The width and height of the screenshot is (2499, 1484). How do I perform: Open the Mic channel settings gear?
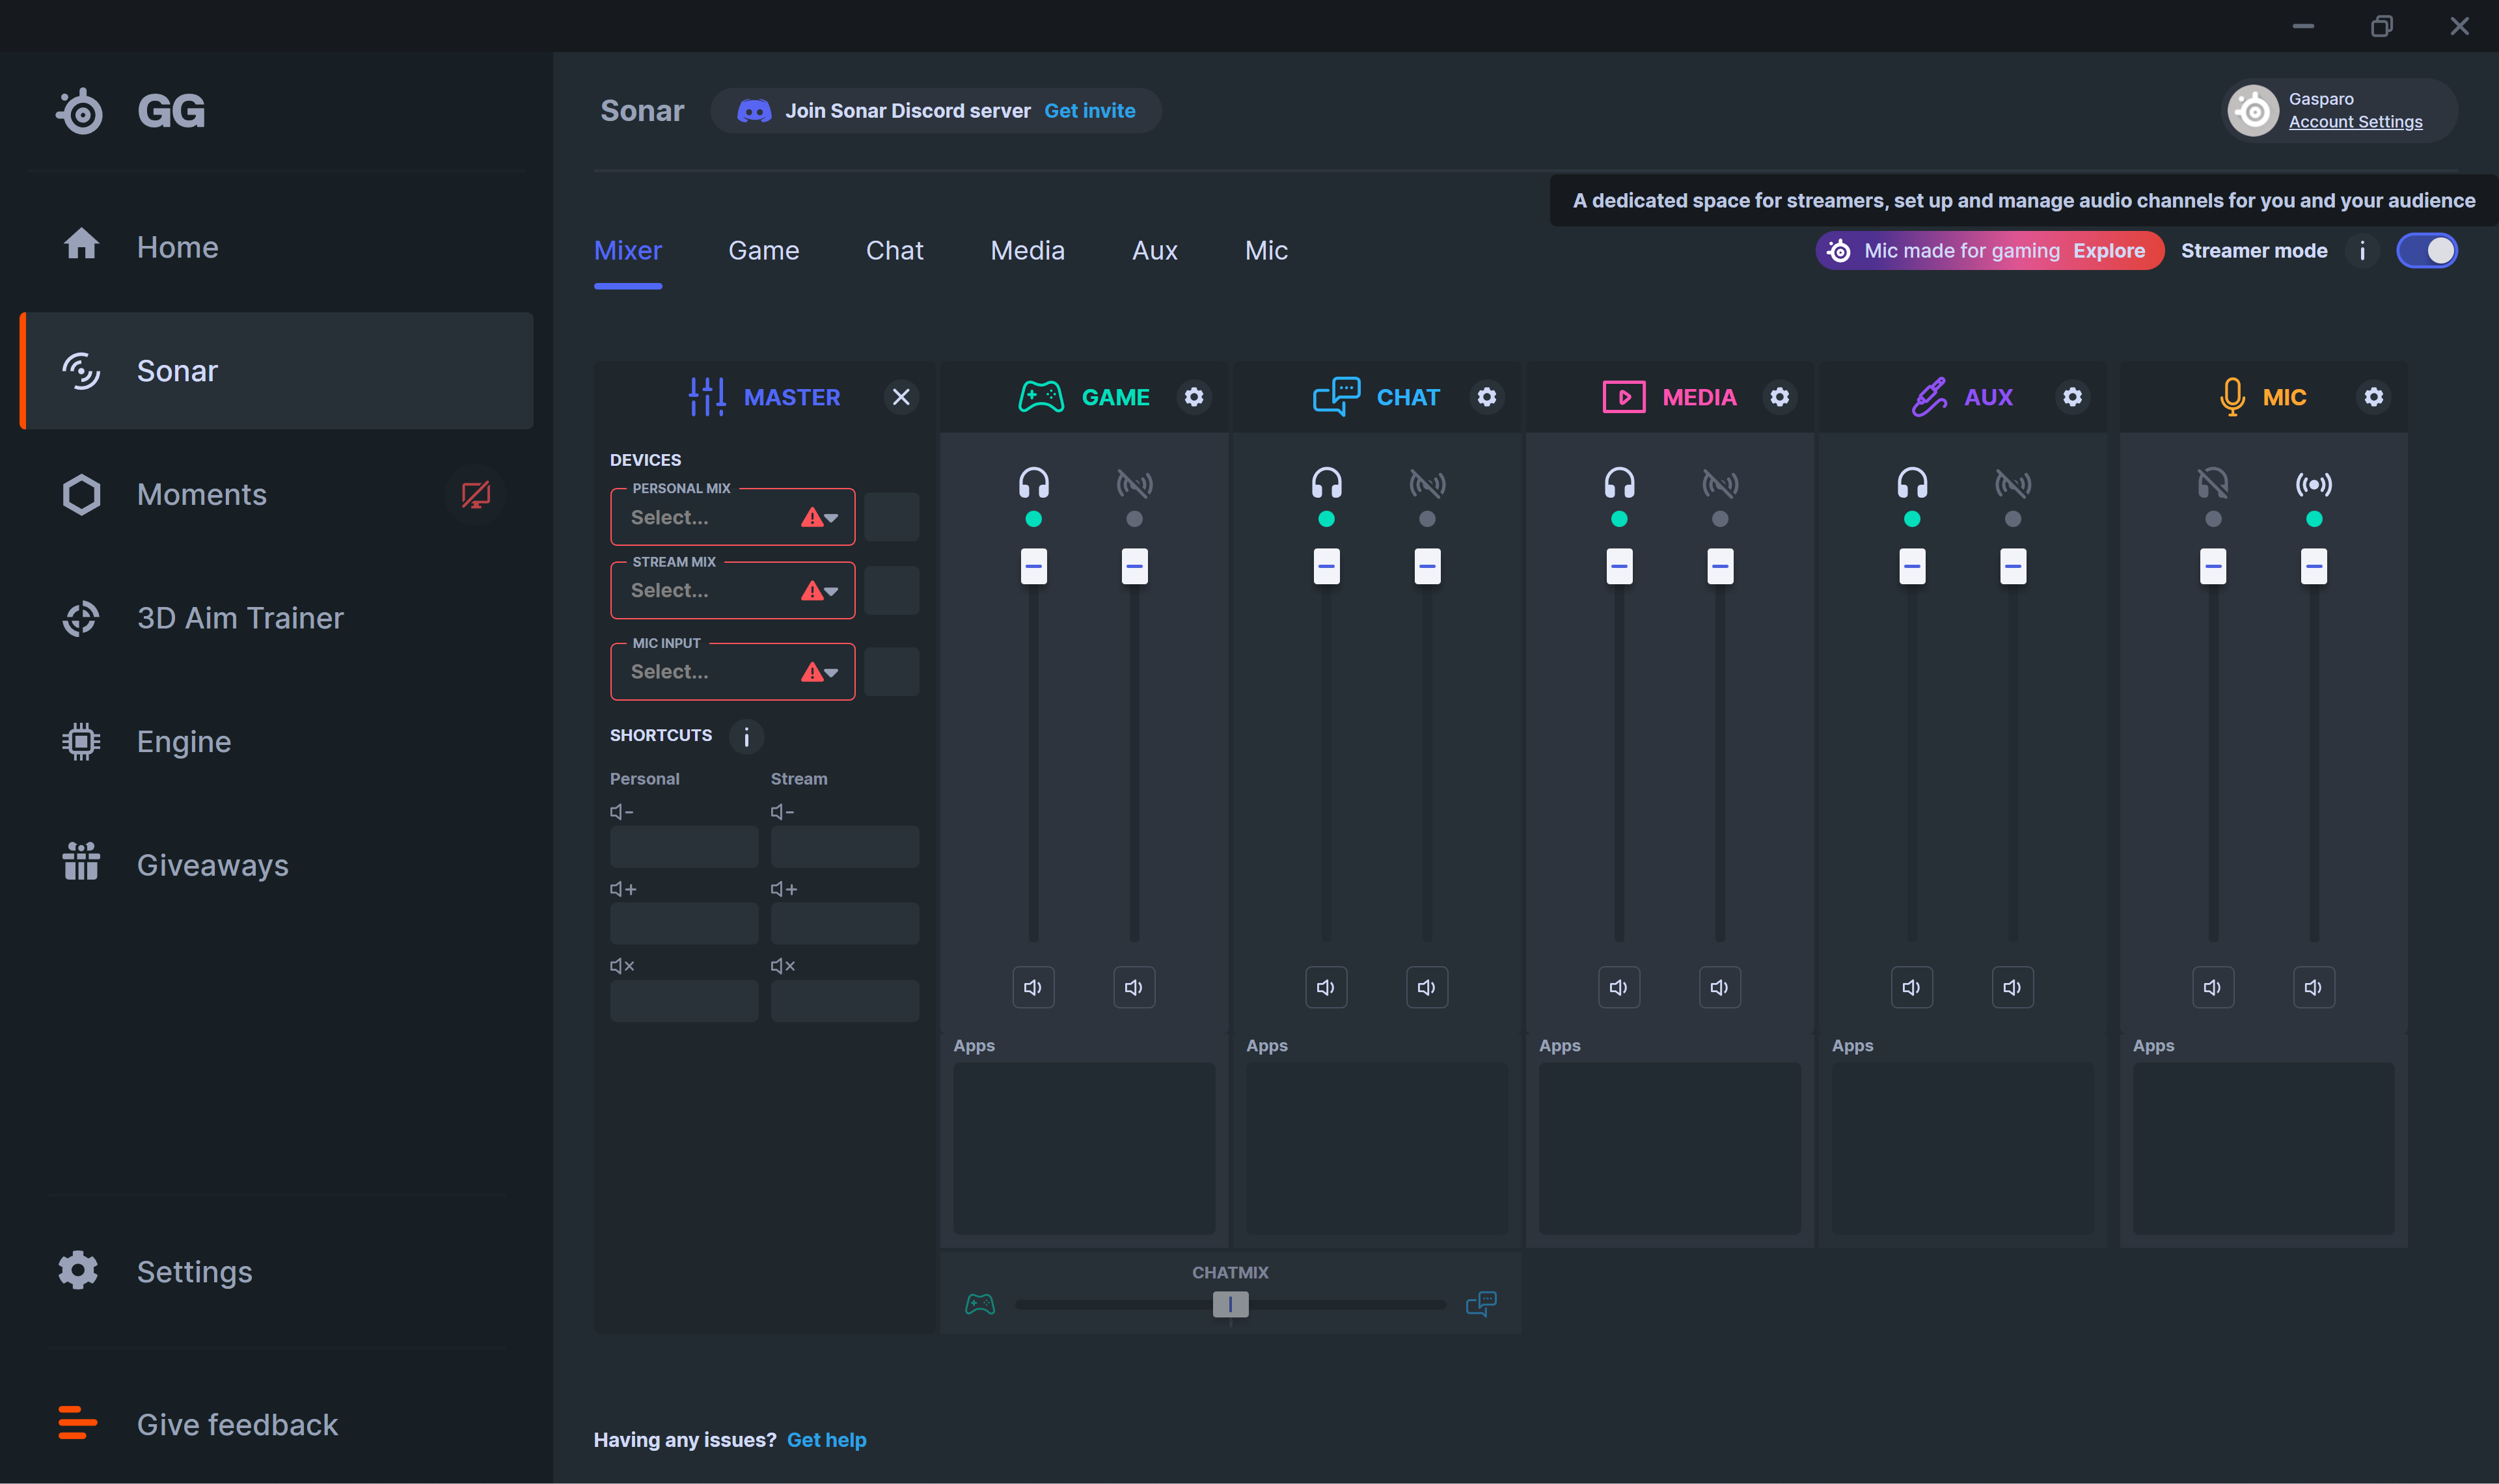click(x=2374, y=397)
